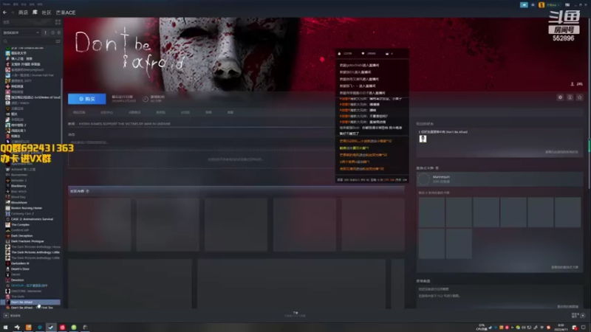Screen dimensions: 591x332
Task: Open the 讨论区 discussions tab
Action: 185,113
